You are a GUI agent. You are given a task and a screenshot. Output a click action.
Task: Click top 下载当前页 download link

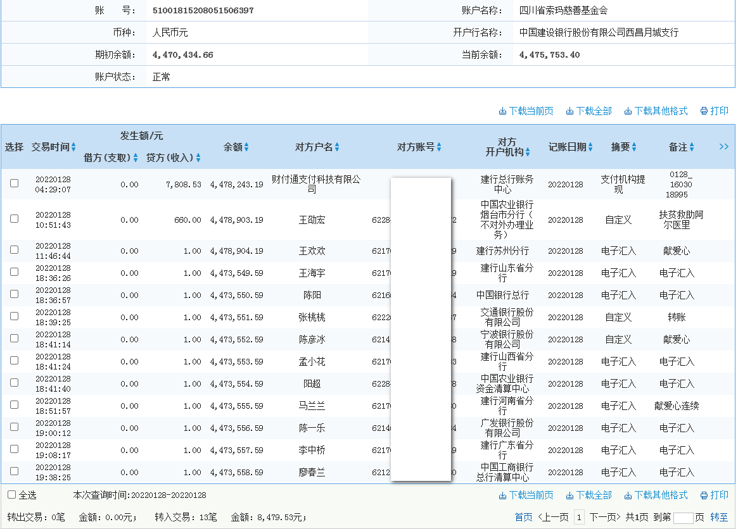tap(526, 111)
